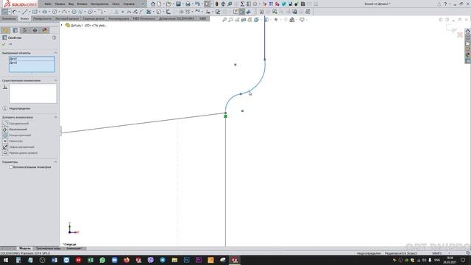Click the existing relations list box
Screen dimensions: 471x265
32,93
